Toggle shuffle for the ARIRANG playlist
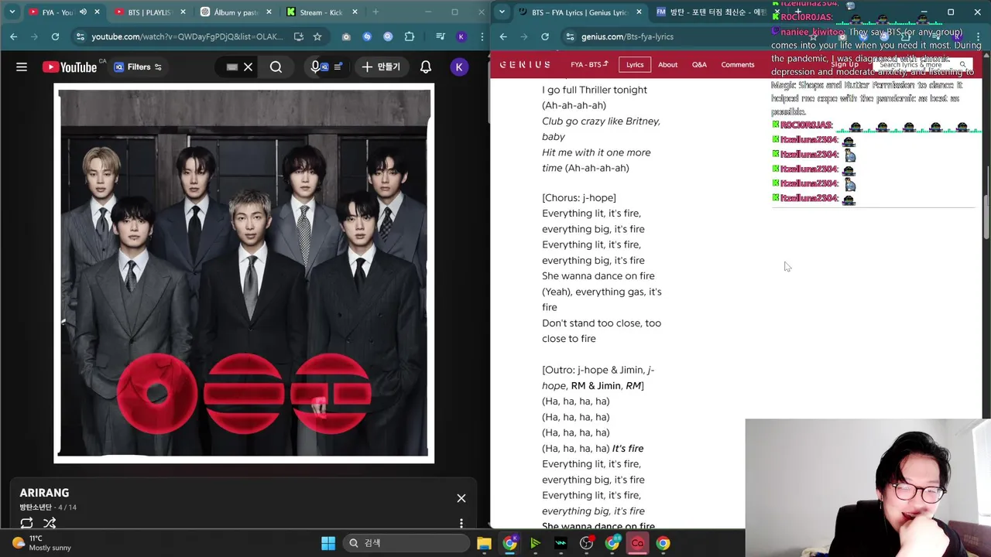The width and height of the screenshot is (991, 557). 50,523
